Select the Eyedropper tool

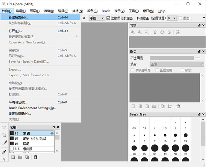tap(4, 152)
